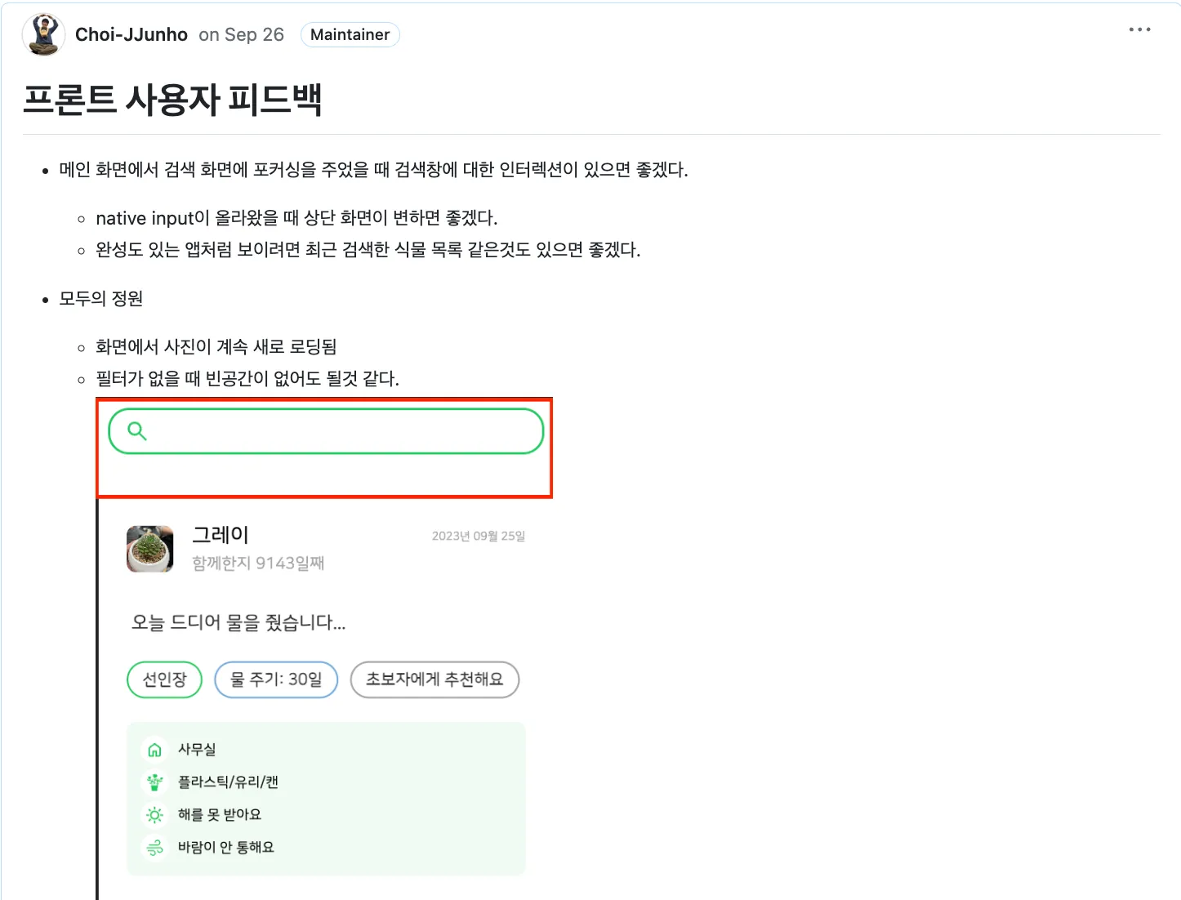Click the Maintainer badge
The width and height of the screenshot is (1181, 900).
click(x=350, y=34)
